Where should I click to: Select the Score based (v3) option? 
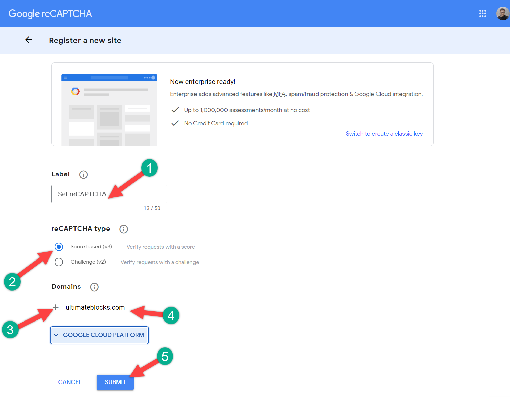59,247
